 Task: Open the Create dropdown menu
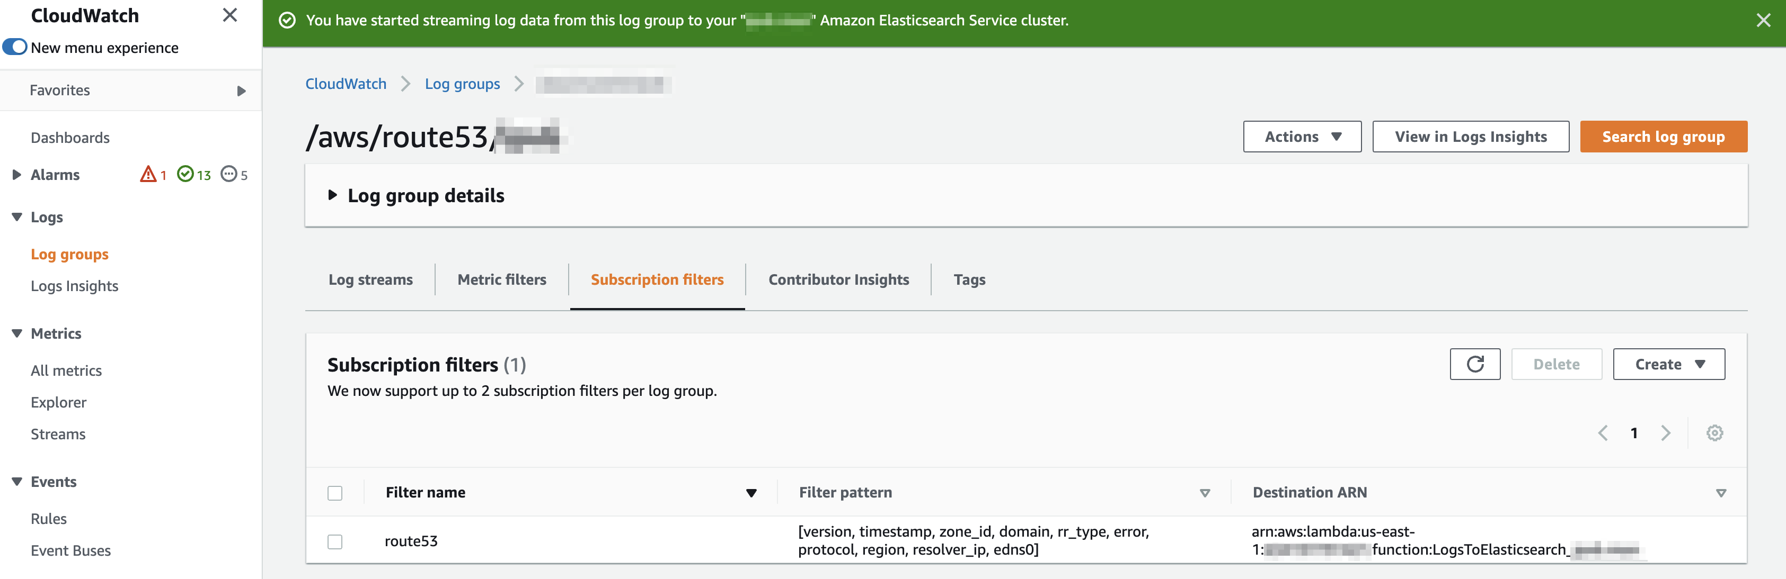point(1668,364)
